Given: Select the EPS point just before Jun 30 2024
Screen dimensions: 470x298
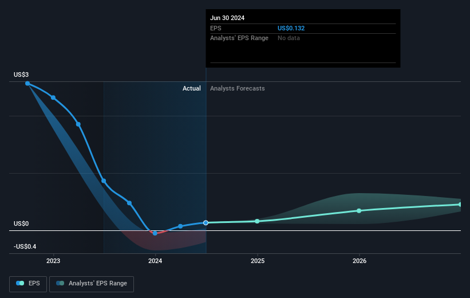Looking at the screenshot, I should [x=180, y=226].
